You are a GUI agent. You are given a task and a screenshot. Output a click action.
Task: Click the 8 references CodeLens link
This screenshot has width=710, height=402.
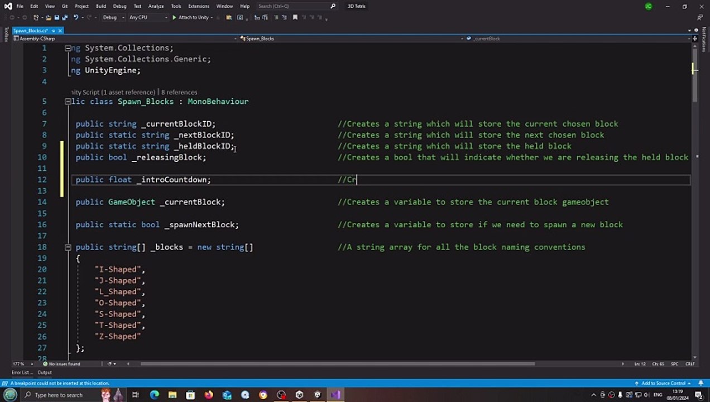click(x=179, y=92)
